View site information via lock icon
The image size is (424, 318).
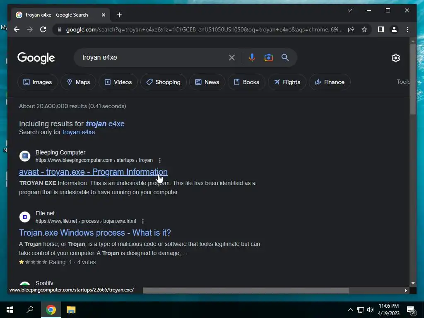coord(60,29)
